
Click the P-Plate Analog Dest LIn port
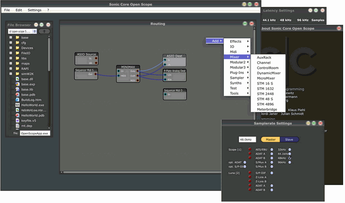click(x=165, y=75)
